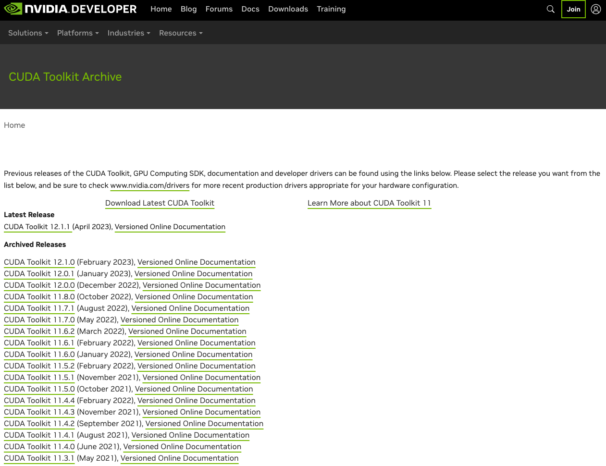Screen dimensions: 606x466
Task: Expand the Platforms dropdown
Action: 78,33
